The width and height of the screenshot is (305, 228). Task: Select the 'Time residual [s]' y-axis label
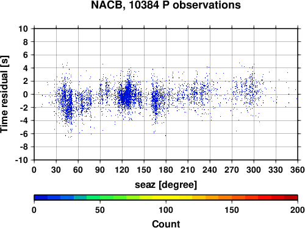4,94
